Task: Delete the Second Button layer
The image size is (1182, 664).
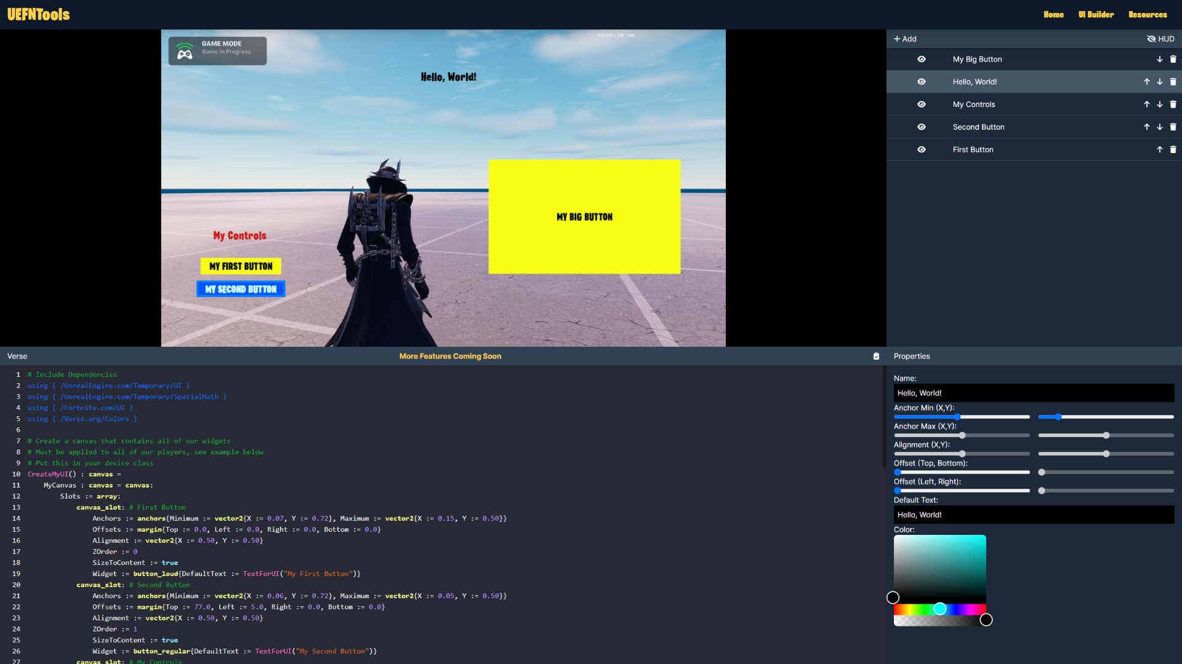Action: click(1173, 127)
